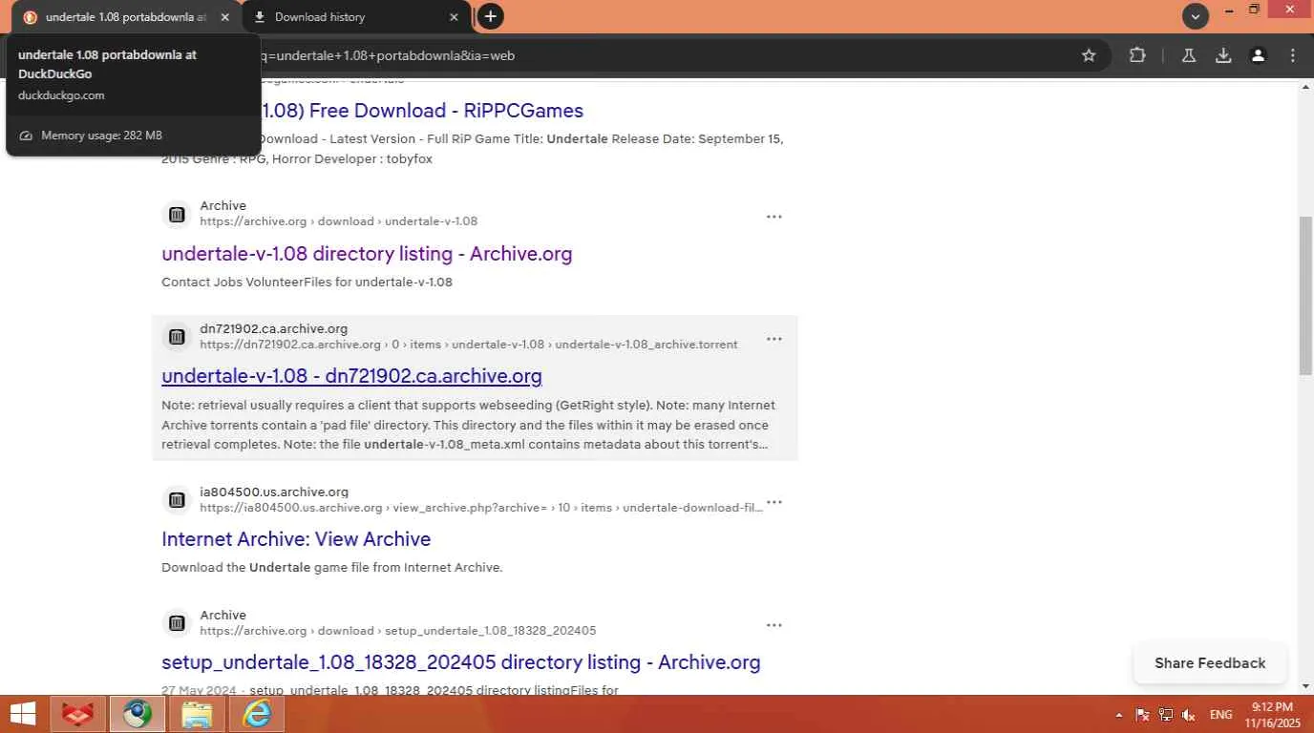Click the favicon beside the archive.org undertale-v-1.08 URL
This screenshot has height=733, width=1314.
pyautogui.click(x=177, y=215)
